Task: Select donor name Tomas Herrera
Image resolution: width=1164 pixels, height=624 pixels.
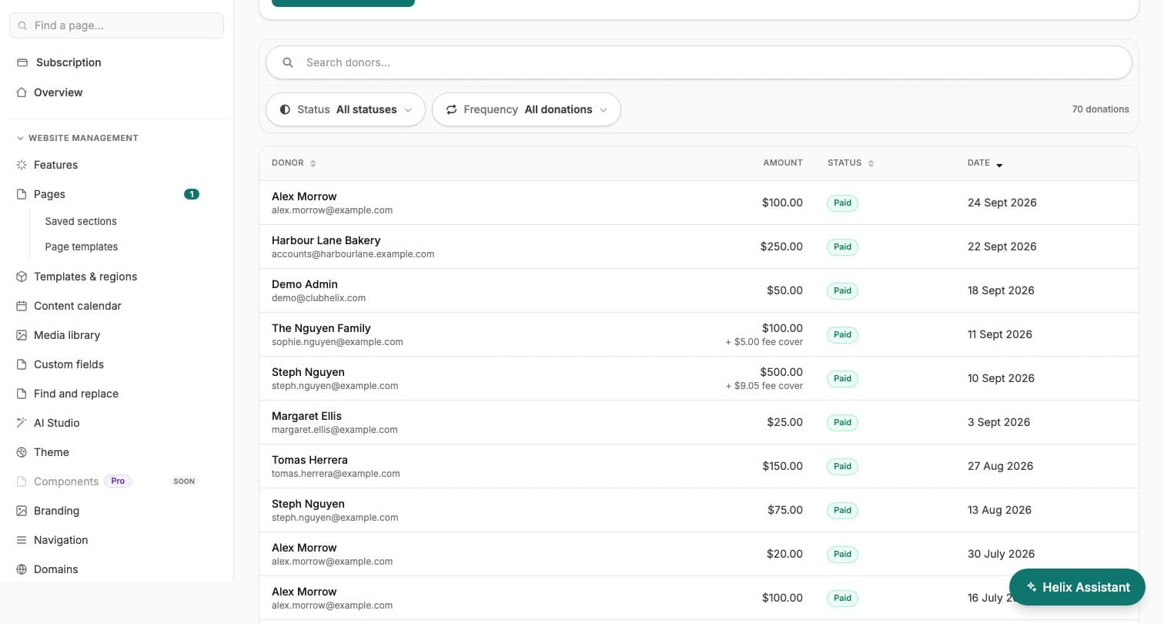Action: click(x=309, y=460)
